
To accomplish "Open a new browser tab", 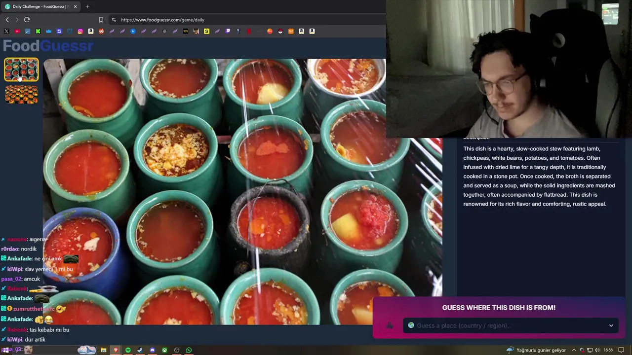I will point(87,6).
